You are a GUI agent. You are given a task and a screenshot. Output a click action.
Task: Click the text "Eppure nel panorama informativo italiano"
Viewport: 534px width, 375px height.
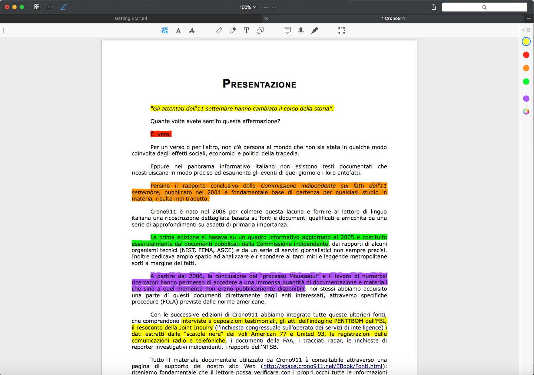click(x=213, y=166)
